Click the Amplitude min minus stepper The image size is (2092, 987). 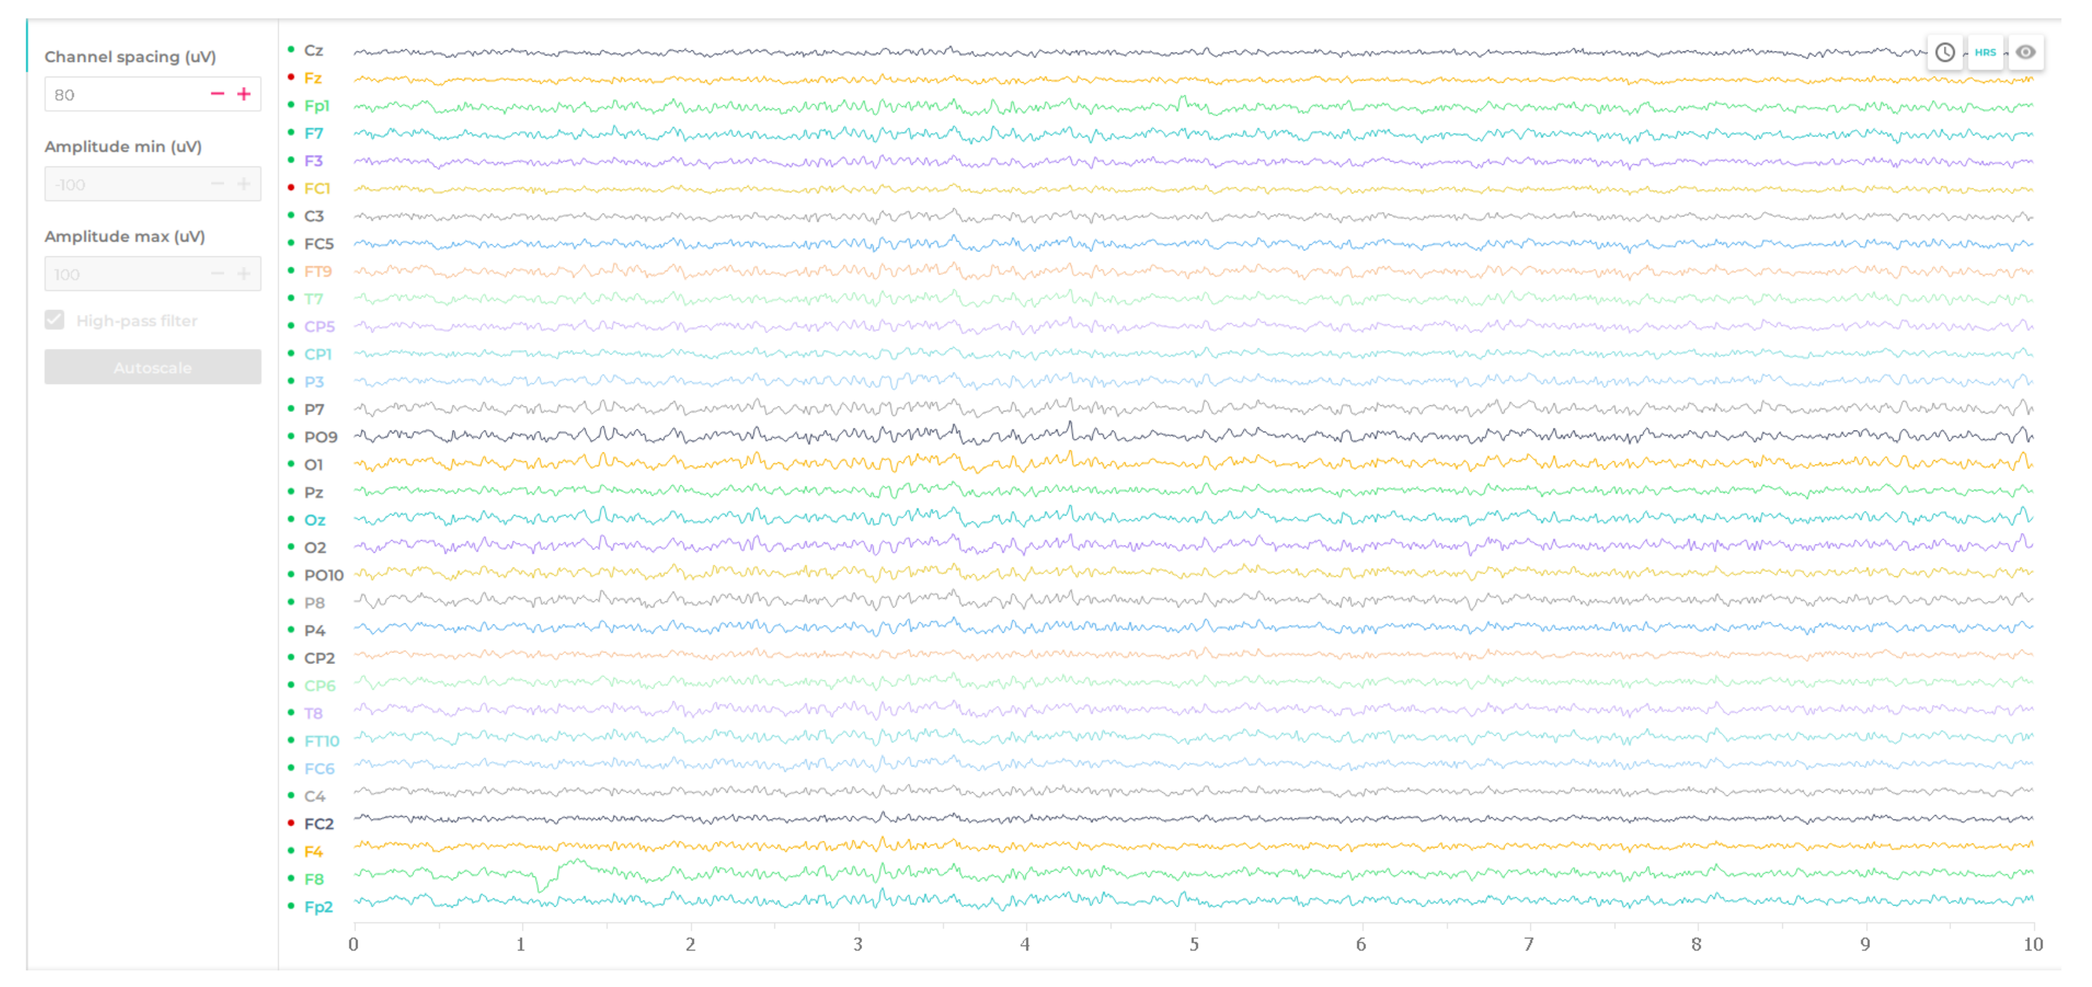pos(217,184)
